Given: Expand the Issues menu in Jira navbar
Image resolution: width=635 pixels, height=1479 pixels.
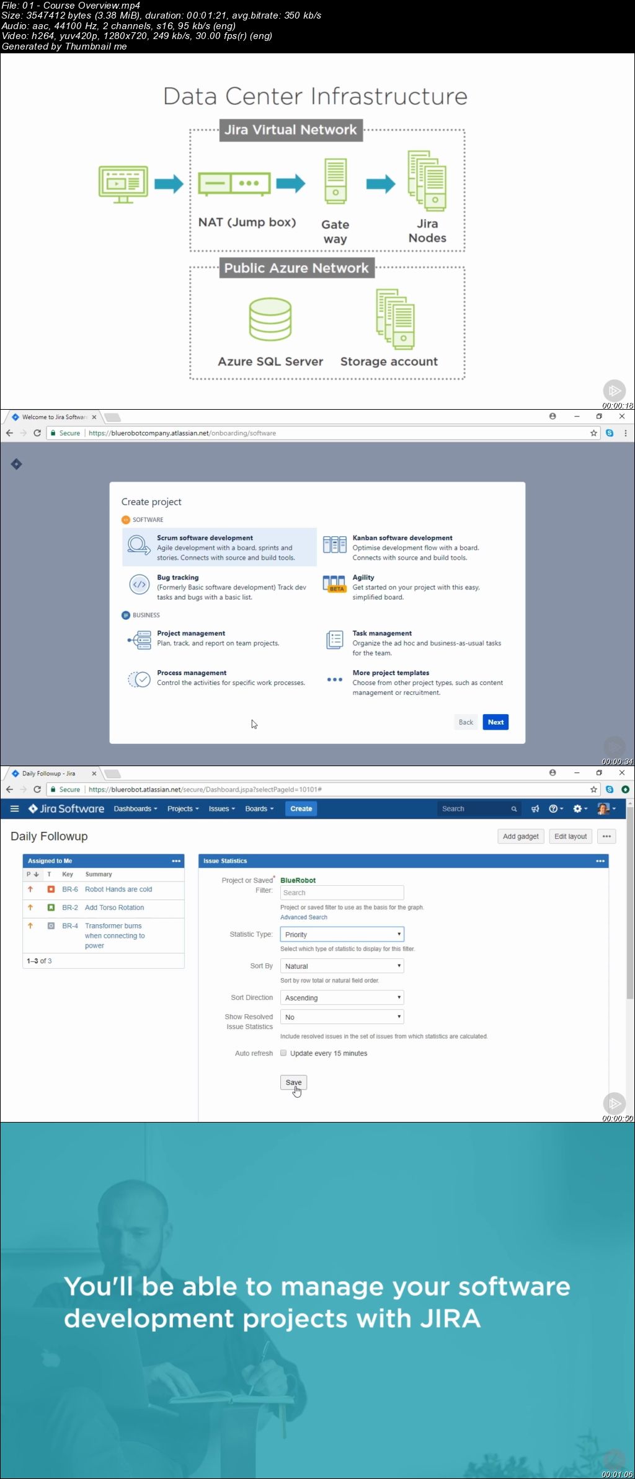Looking at the screenshot, I should [x=221, y=809].
